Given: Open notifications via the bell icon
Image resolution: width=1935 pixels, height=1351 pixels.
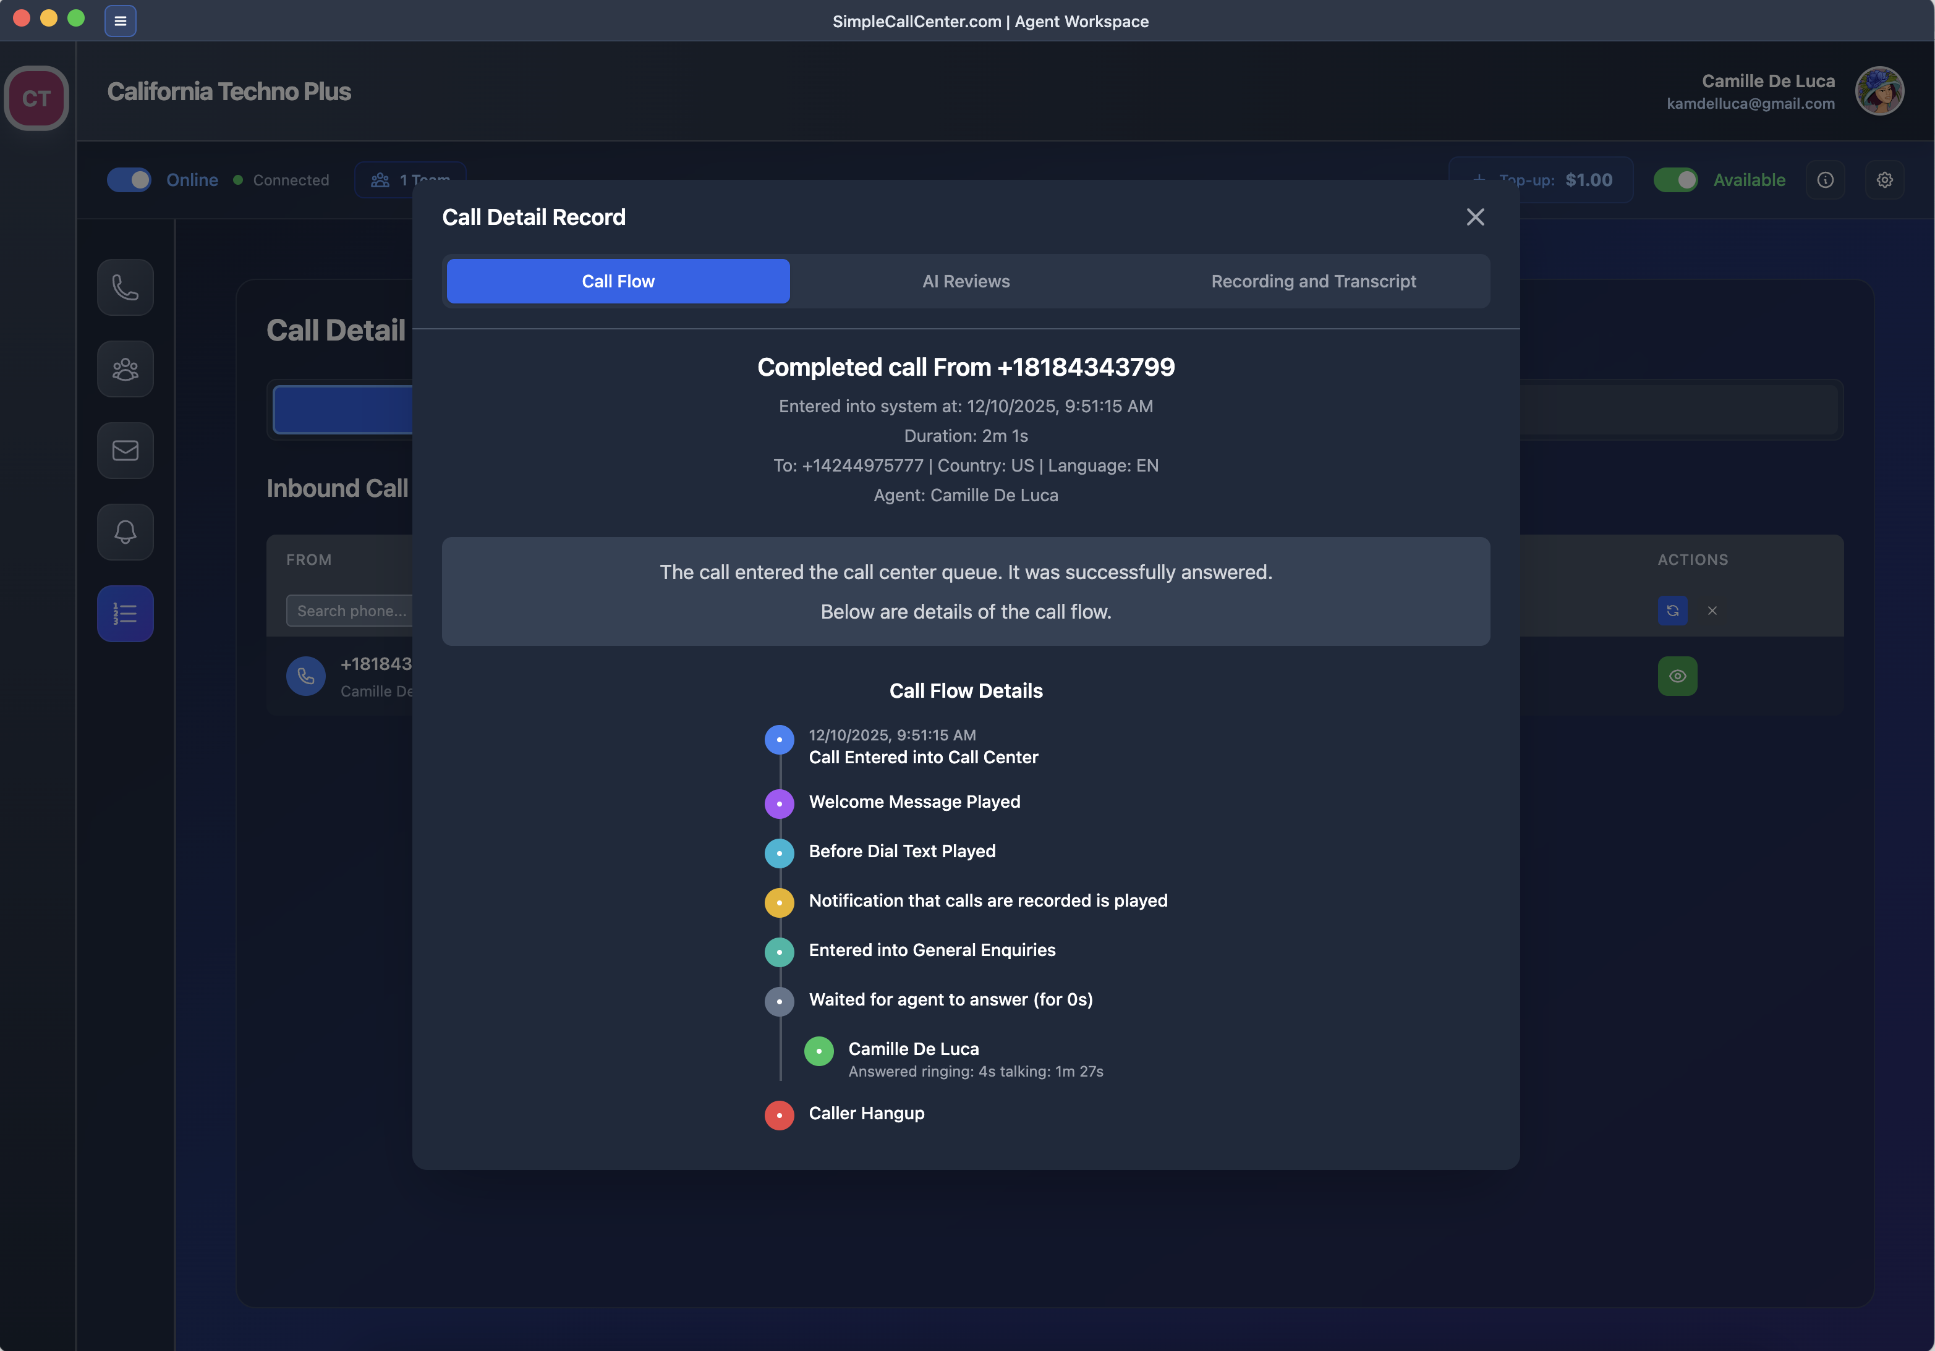Looking at the screenshot, I should click(125, 532).
